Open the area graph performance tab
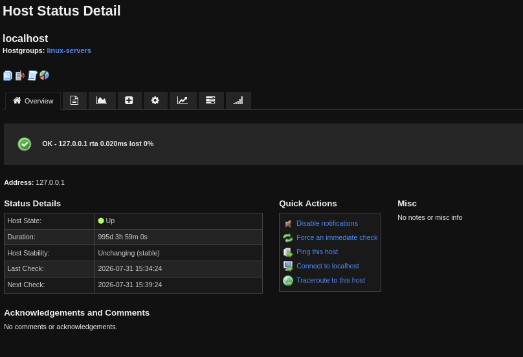This screenshot has height=357, width=523. click(x=102, y=101)
